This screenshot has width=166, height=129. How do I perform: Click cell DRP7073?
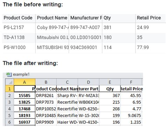click(x=46, y=102)
